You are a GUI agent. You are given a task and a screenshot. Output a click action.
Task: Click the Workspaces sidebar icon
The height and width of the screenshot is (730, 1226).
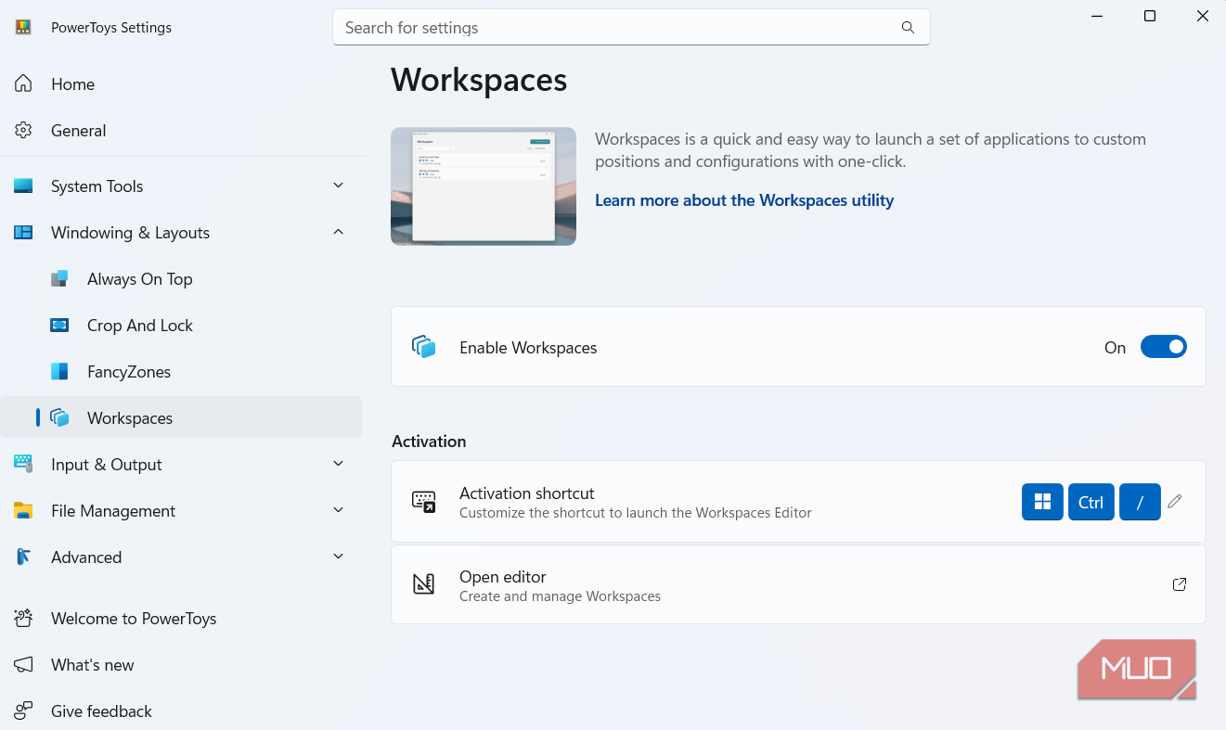click(60, 417)
